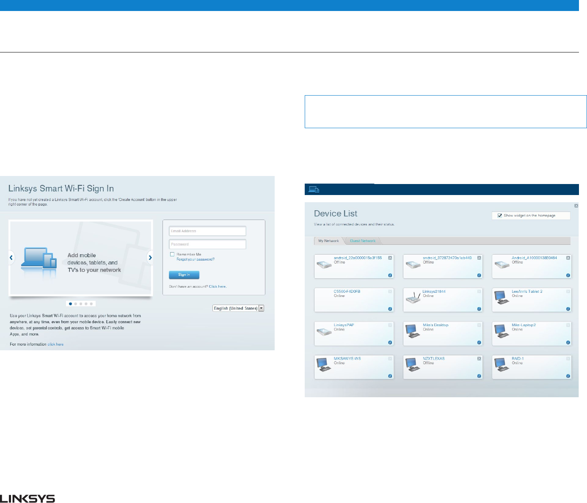This screenshot has width=587, height=503.
Task: Show info for Mike's Desktop
Action: pyautogui.click(x=479, y=343)
